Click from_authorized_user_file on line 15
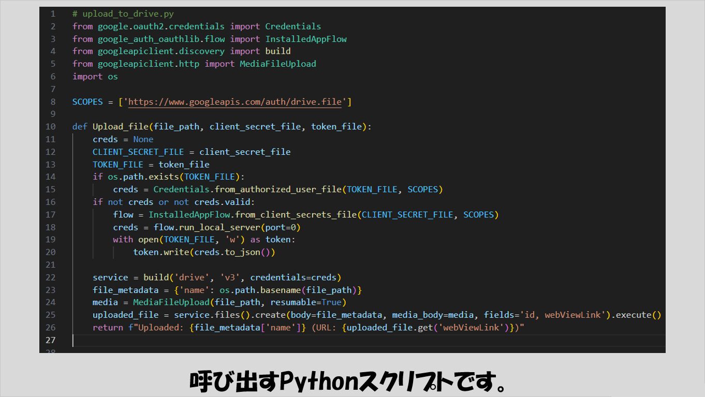This screenshot has height=397, width=705. click(x=277, y=189)
